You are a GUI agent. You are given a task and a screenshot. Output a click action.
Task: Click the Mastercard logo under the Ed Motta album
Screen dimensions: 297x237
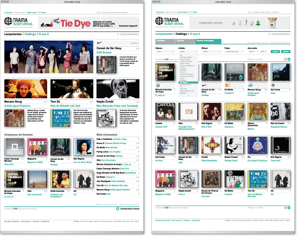228,85
